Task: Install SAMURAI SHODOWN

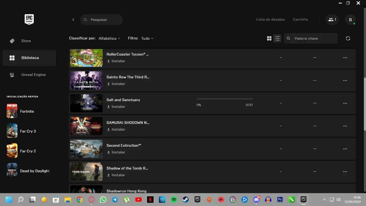Action: tap(116, 129)
